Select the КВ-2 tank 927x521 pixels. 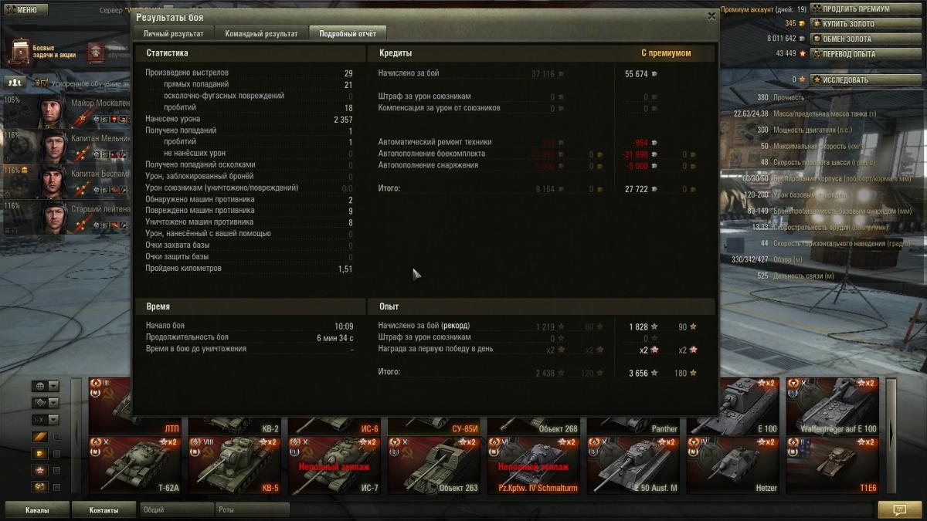point(234,425)
